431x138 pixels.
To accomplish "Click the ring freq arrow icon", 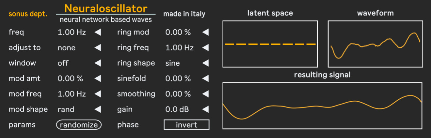I will pos(205,48).
